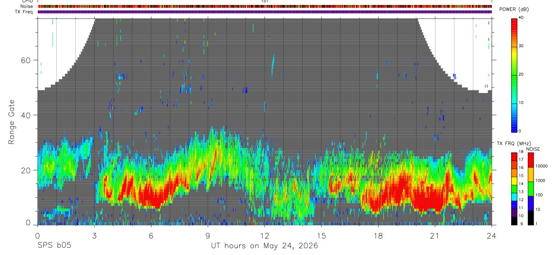Viewport: 553px width, 255px height.
Task: Click the NOISE legend title
Action: pyautogui.click(x=533, y=149)
